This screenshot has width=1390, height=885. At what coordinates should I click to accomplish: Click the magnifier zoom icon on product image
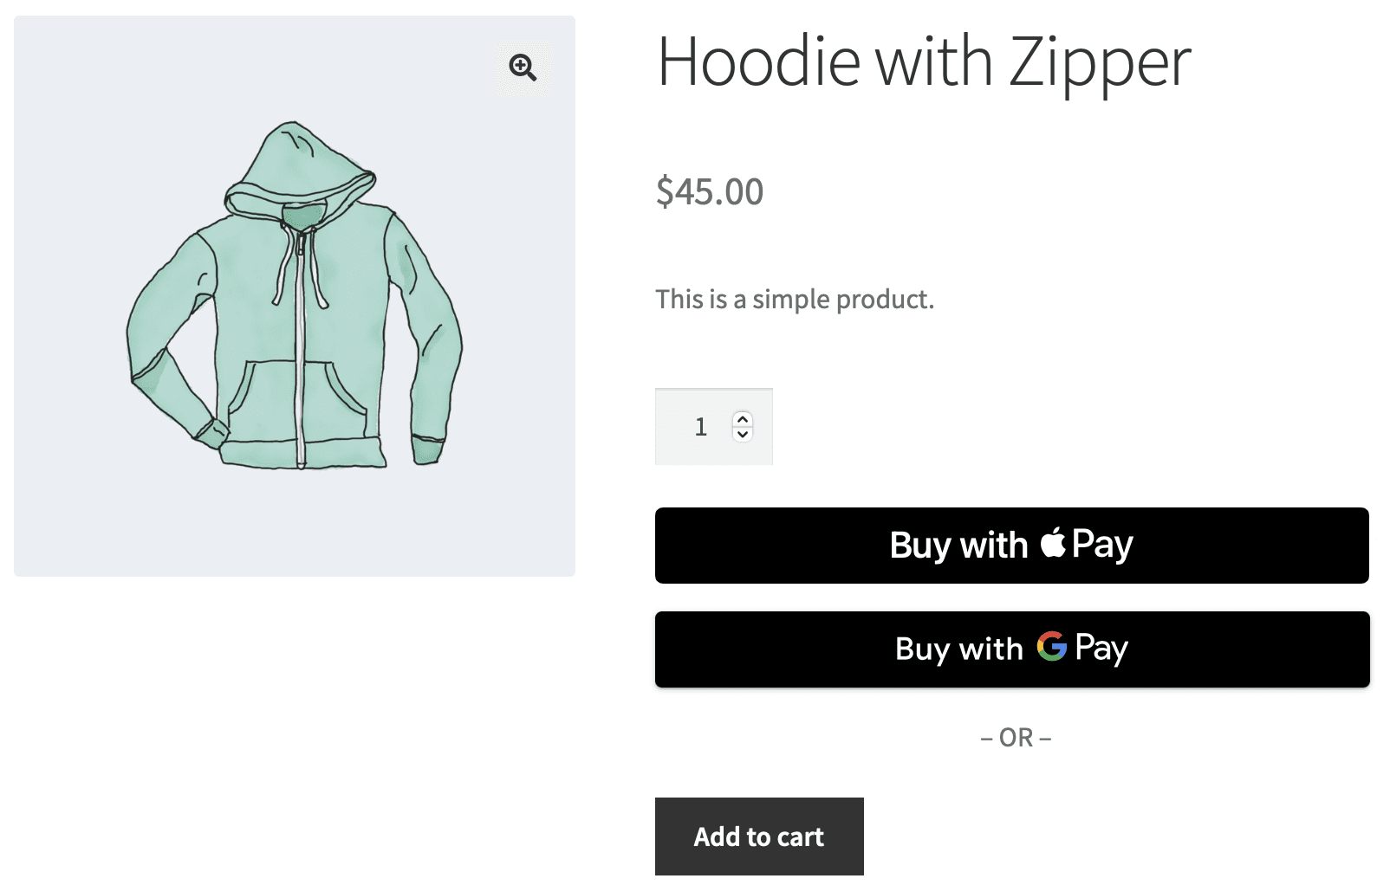point(523,68)
